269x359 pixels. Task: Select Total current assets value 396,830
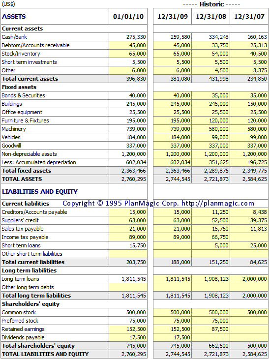[128, 79]
